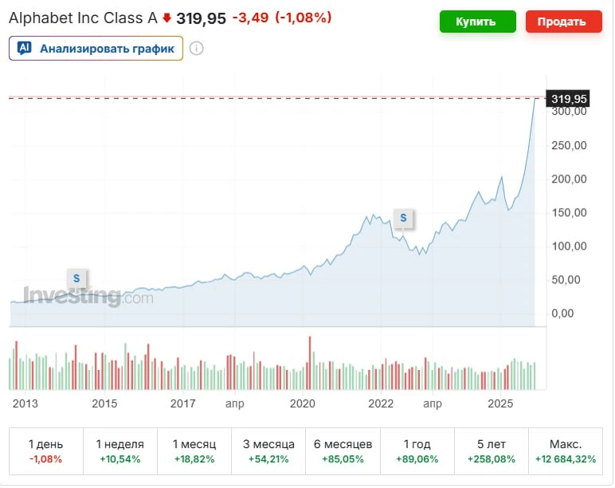Viewport: 615px width, 488px height.
Task: Click the AI icon in analyze button
Action: click(x=25, y=48)
